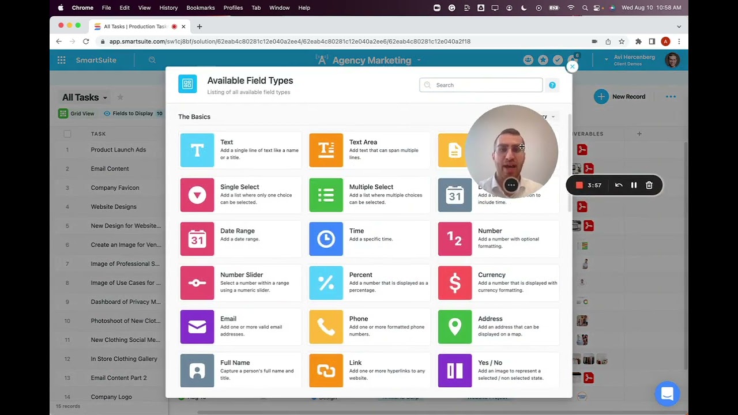Open the checkmark icon in header
The width and height of the screenshot is (738, 415).
tap(558, 60)
